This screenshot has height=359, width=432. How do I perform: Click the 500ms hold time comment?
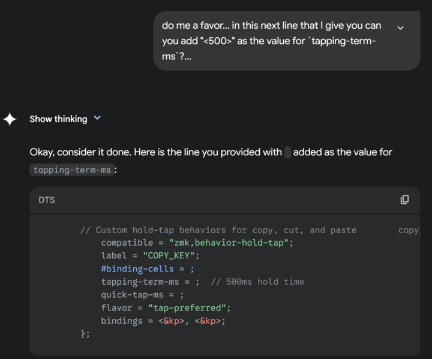coord(257,282)
